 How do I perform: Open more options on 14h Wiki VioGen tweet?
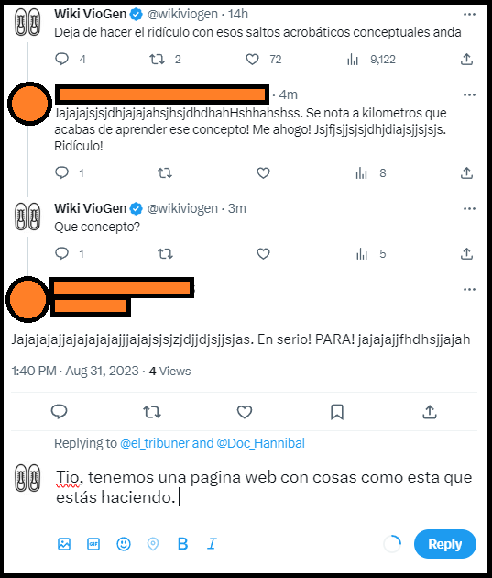coord(469,15)
